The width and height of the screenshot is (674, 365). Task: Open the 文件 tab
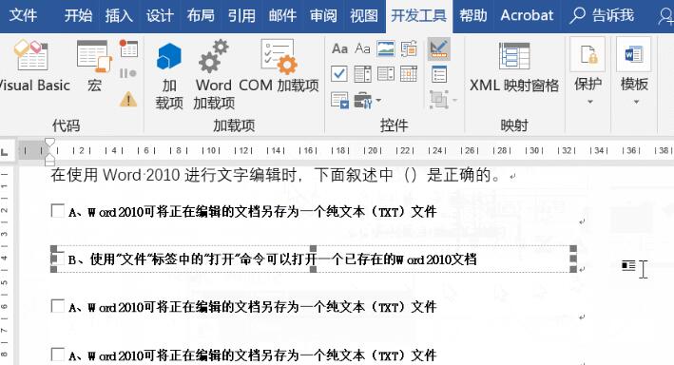(23, 15)
